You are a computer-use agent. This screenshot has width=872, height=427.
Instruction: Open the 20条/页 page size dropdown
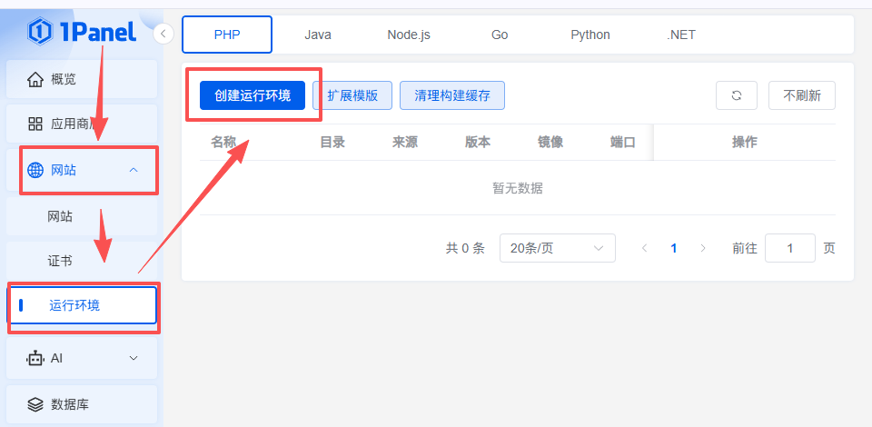coord(557,248)
